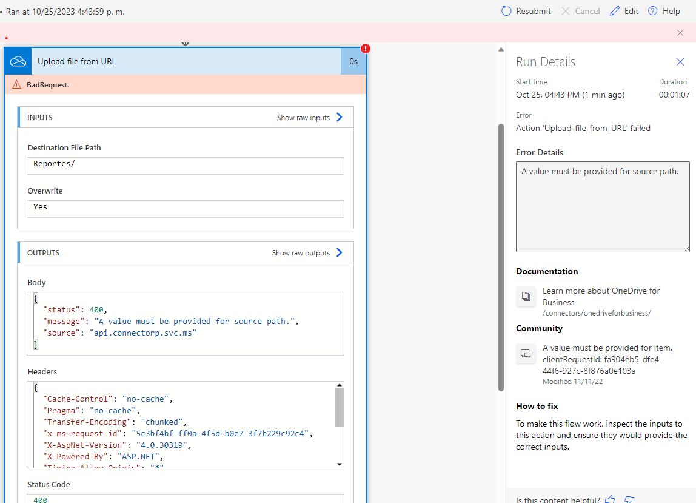
Task: Click the Destination File Path field
Action: tap(185, 166)
